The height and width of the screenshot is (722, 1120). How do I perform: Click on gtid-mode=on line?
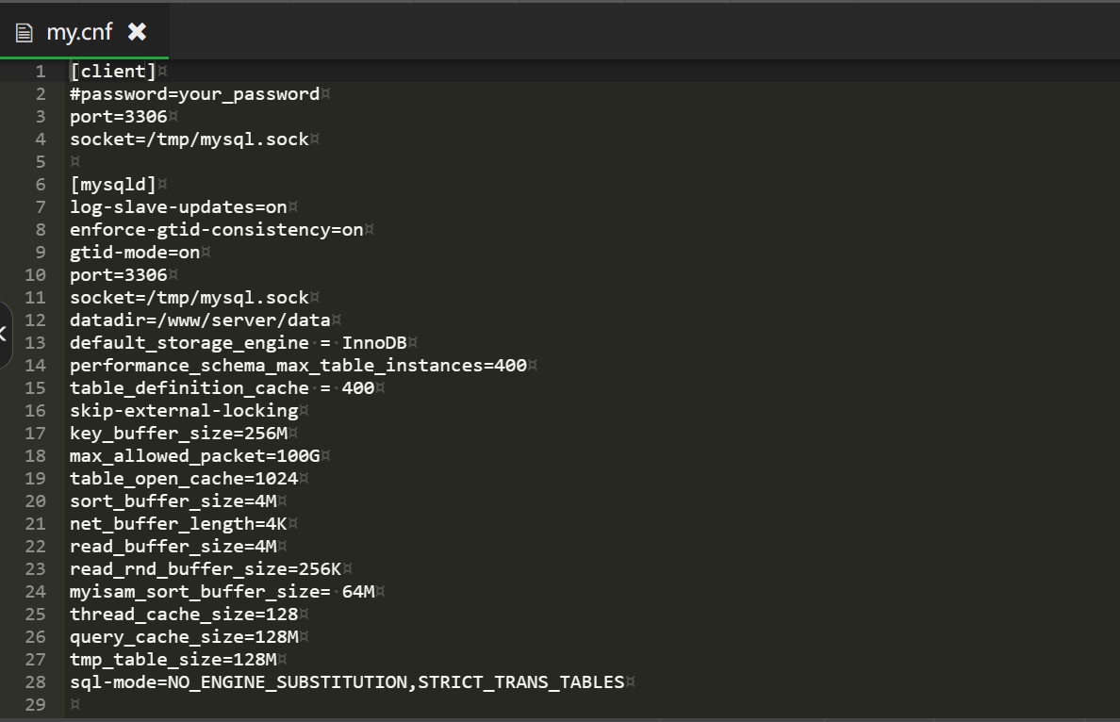tap(135, 252)
